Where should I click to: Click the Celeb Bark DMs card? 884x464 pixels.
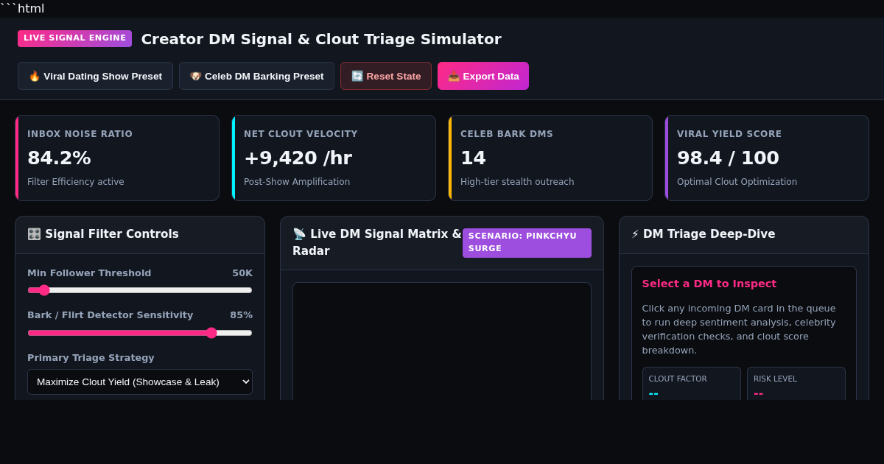[550, 158]
